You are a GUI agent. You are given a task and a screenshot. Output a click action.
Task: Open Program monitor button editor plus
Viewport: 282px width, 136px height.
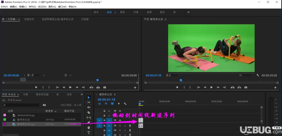pyautogui.click(x=275, y=88)
